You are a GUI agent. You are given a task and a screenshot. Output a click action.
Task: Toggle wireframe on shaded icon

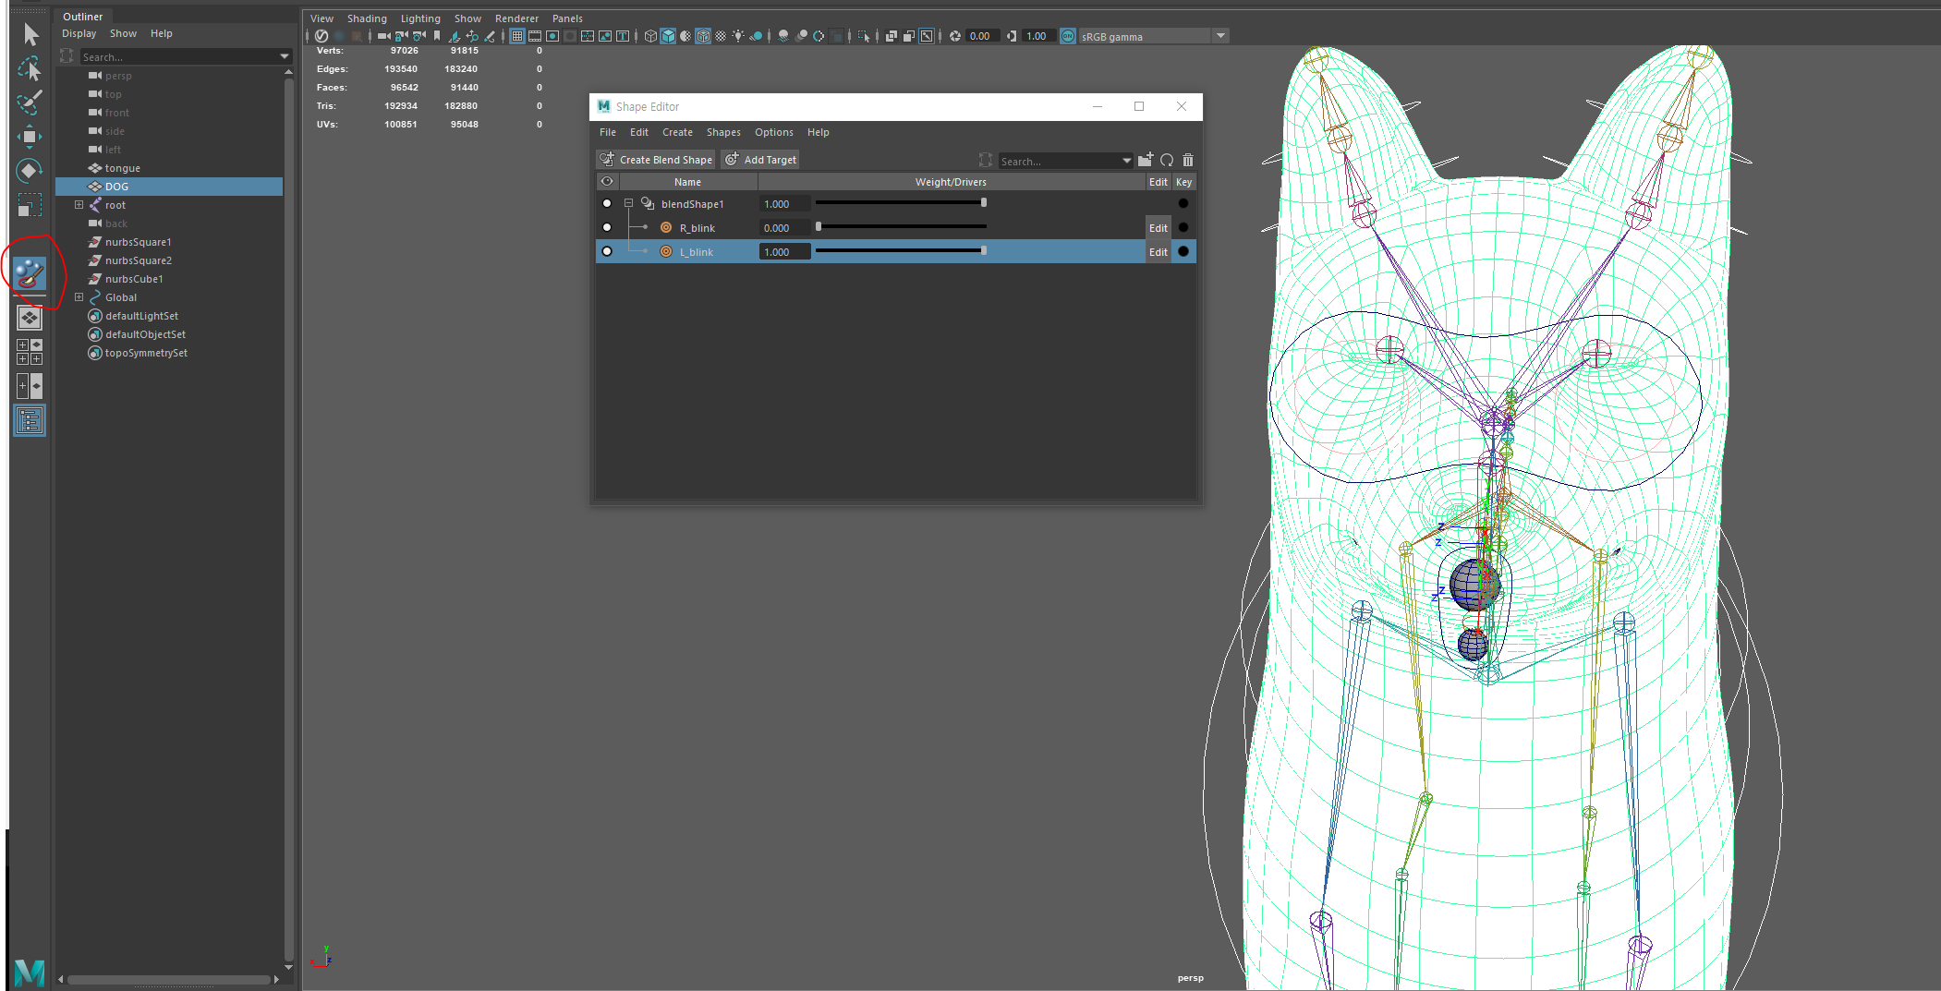[703, 36]
